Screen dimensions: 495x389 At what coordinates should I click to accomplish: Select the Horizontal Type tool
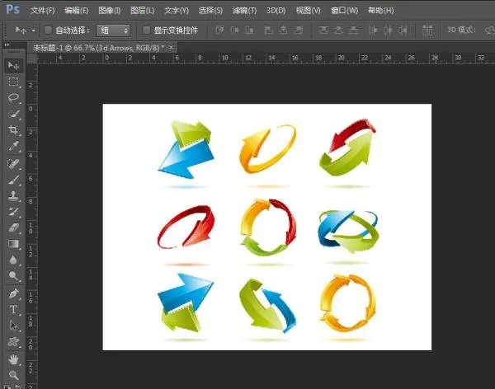point(13,309)
